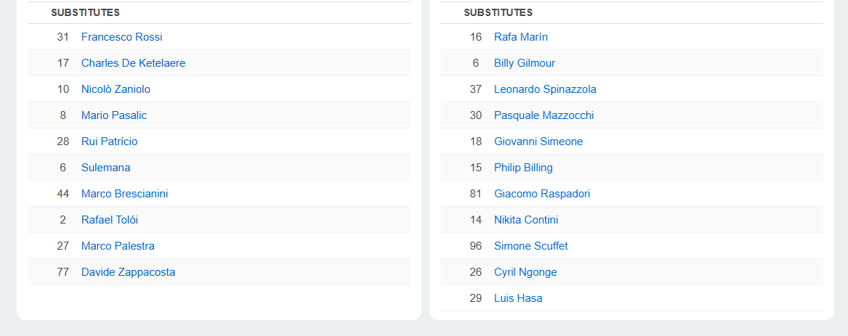Click Charles De Ketelaere name
Screen dimensions: 848x336
(x=133, y=63)
